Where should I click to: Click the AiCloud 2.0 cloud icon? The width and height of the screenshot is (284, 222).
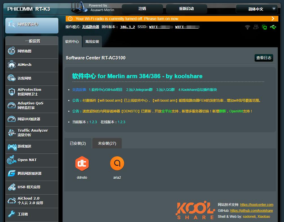(x=12, y=201)
